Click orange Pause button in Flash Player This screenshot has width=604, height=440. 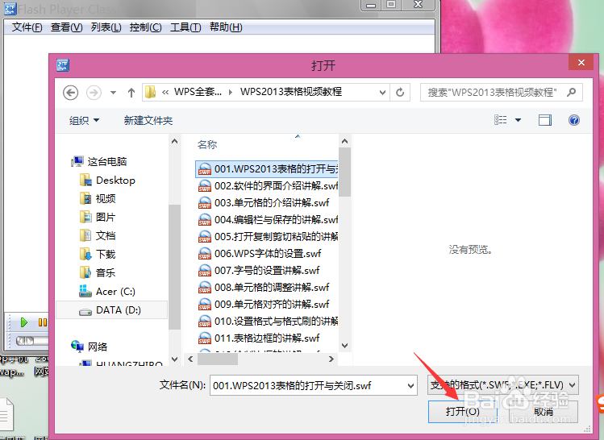[42, 322]
